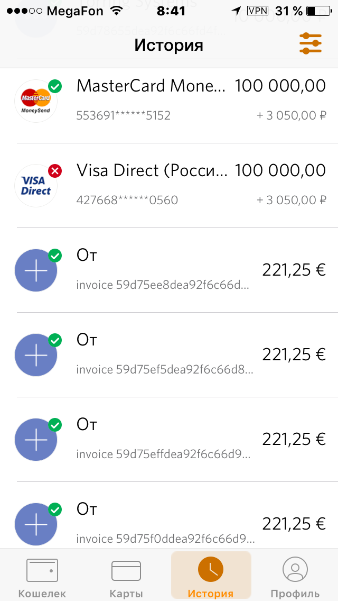Tap the + 3 050,00 ₽ fee under Visa Direct
338x601 pixels.
click(292, 200)
